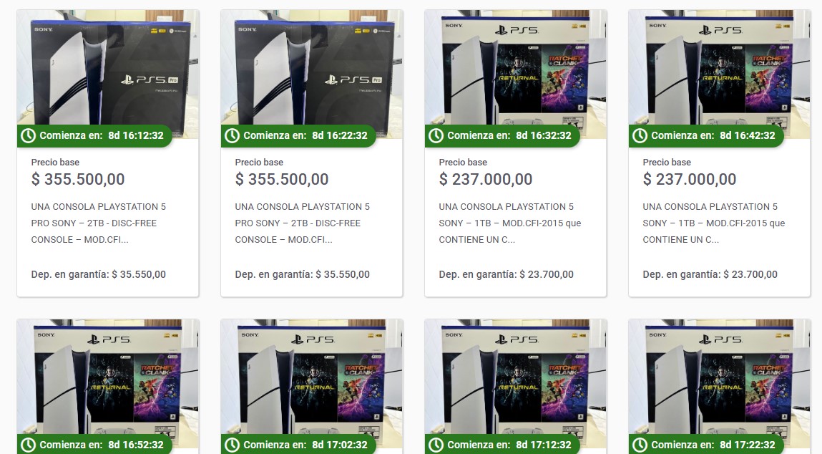
Task: Click the clock icon on the 8d 17:12:32 countdown
Action: [x=436, y=445]
